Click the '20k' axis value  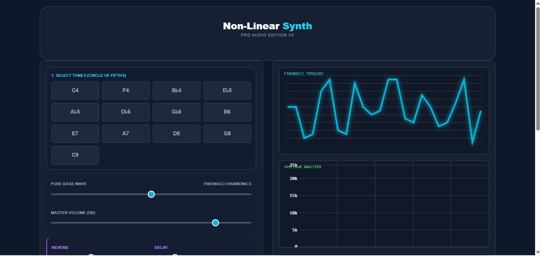(x=293, y=178)
